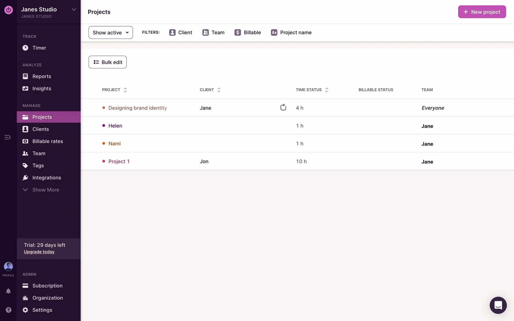Filter projects by Team
The image size is (514, 321).
click(x=213, y=32)
